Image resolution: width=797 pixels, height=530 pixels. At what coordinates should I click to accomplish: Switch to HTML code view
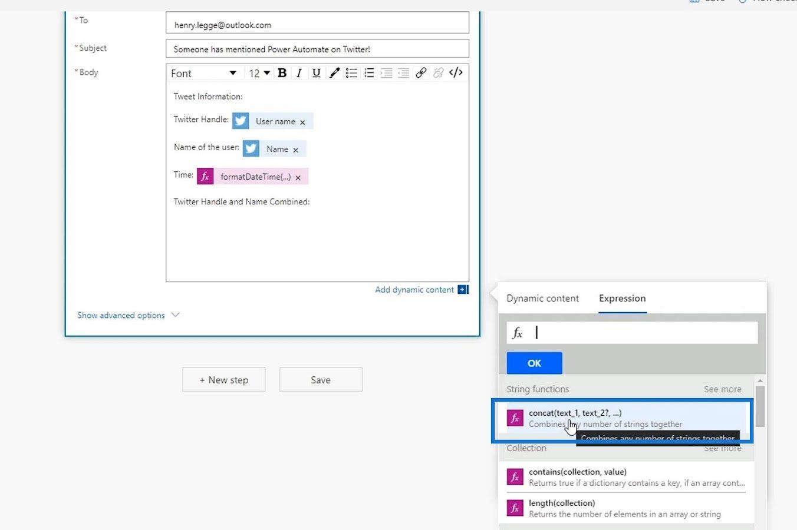pos(456,72)
